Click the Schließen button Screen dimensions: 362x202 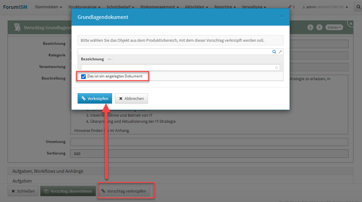point(23,191)
